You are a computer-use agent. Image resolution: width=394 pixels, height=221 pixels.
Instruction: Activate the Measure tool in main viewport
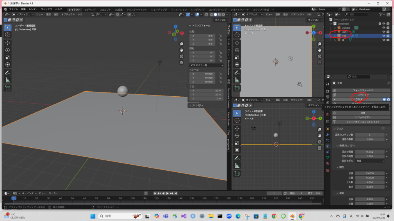coord(8,80)
